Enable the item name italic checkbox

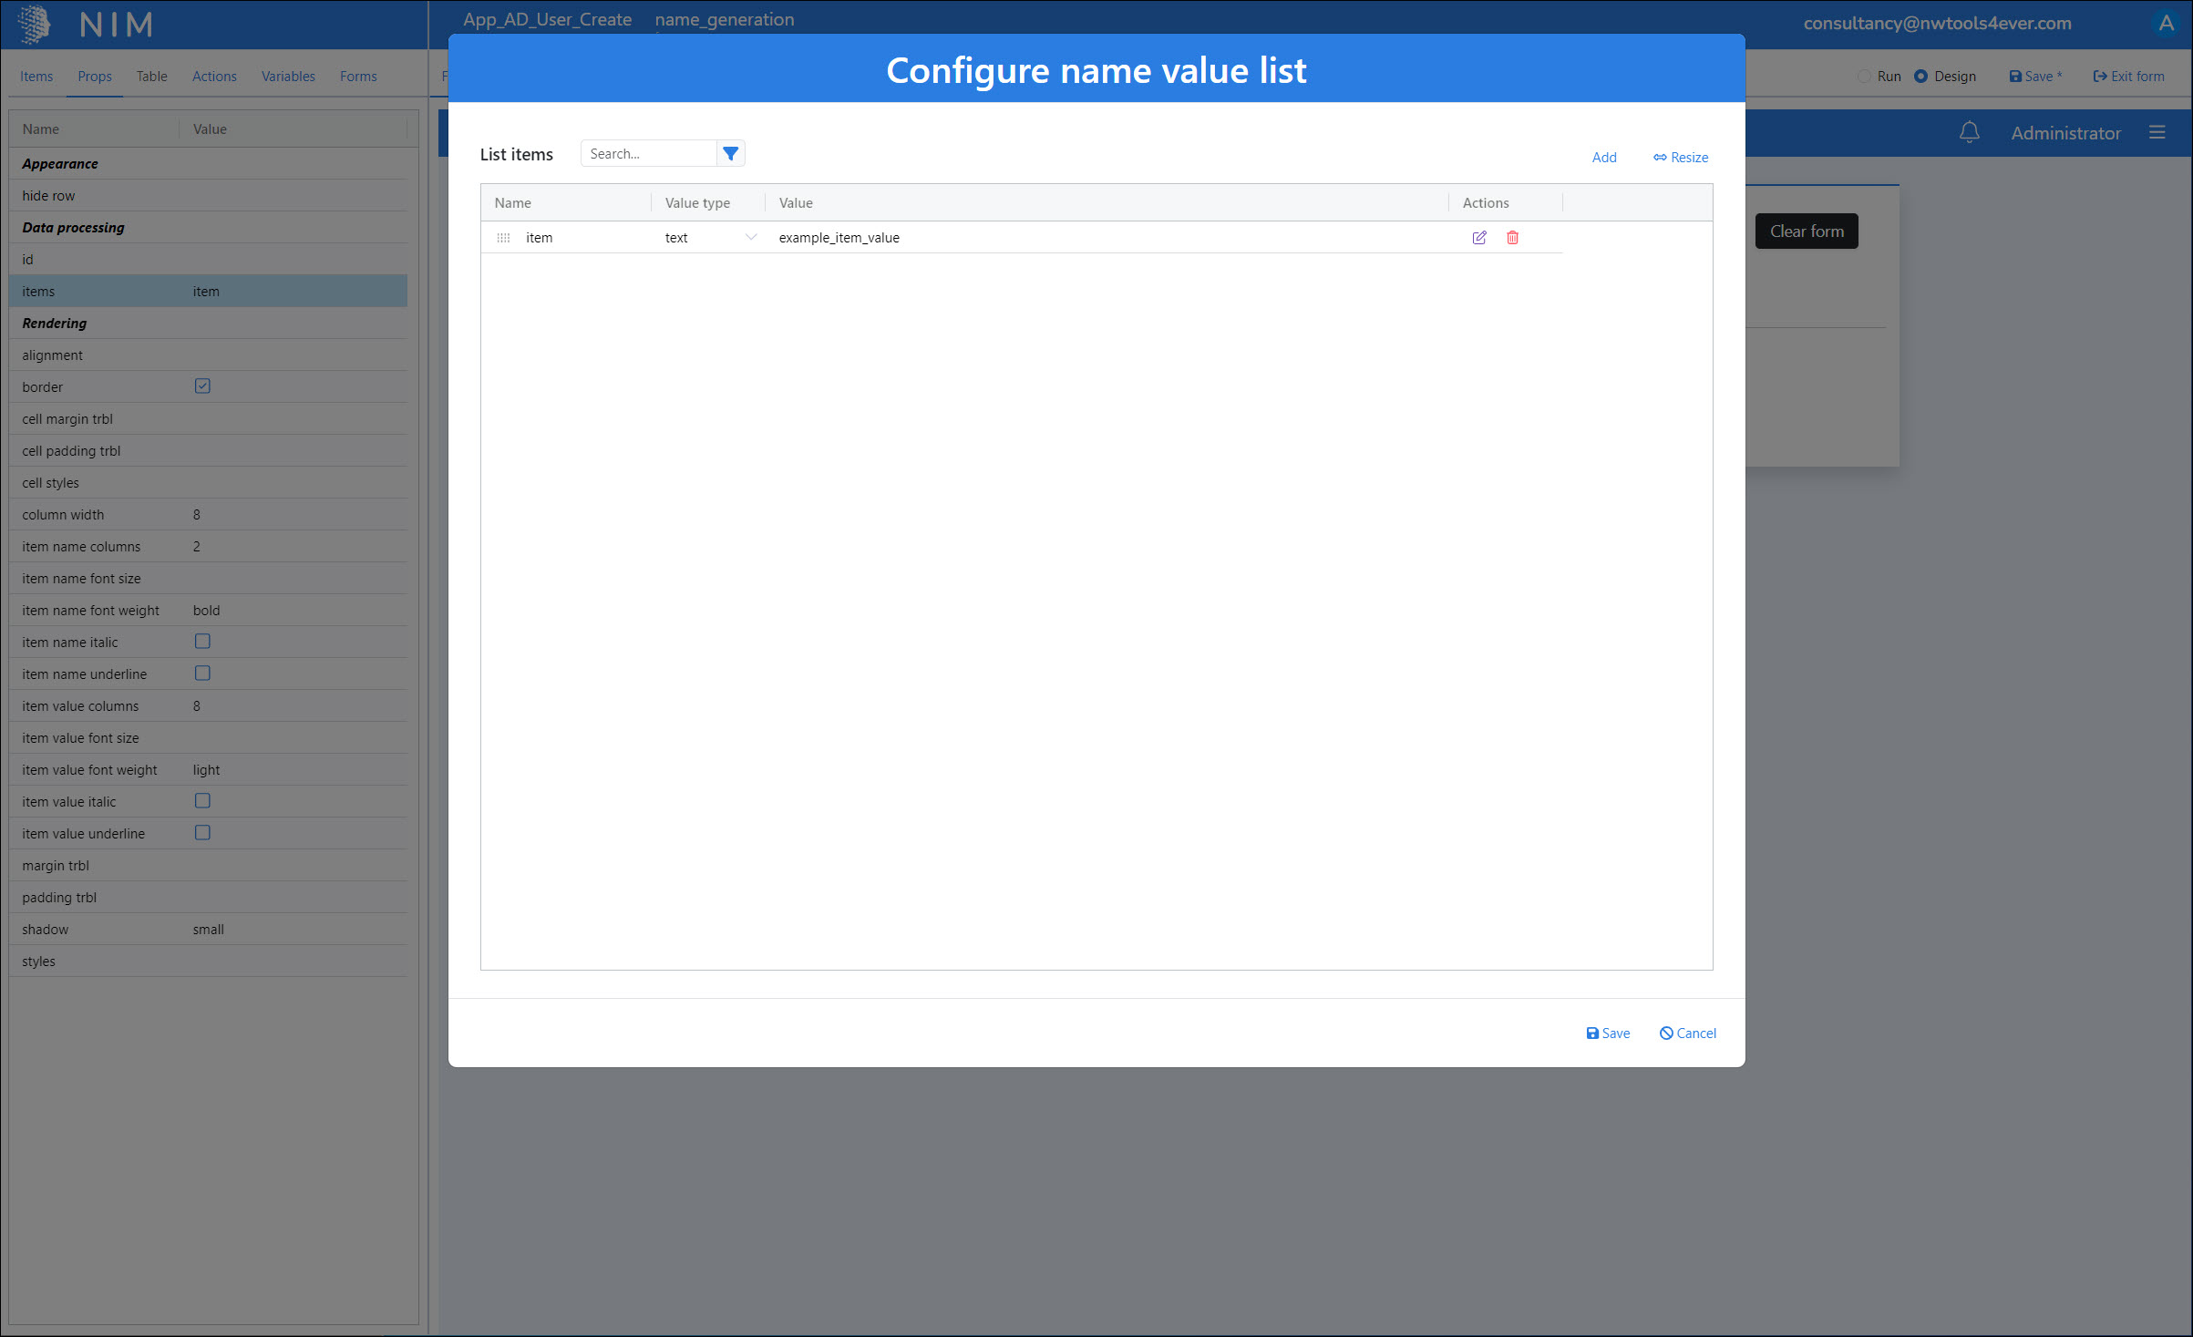(x=202, y=642)
